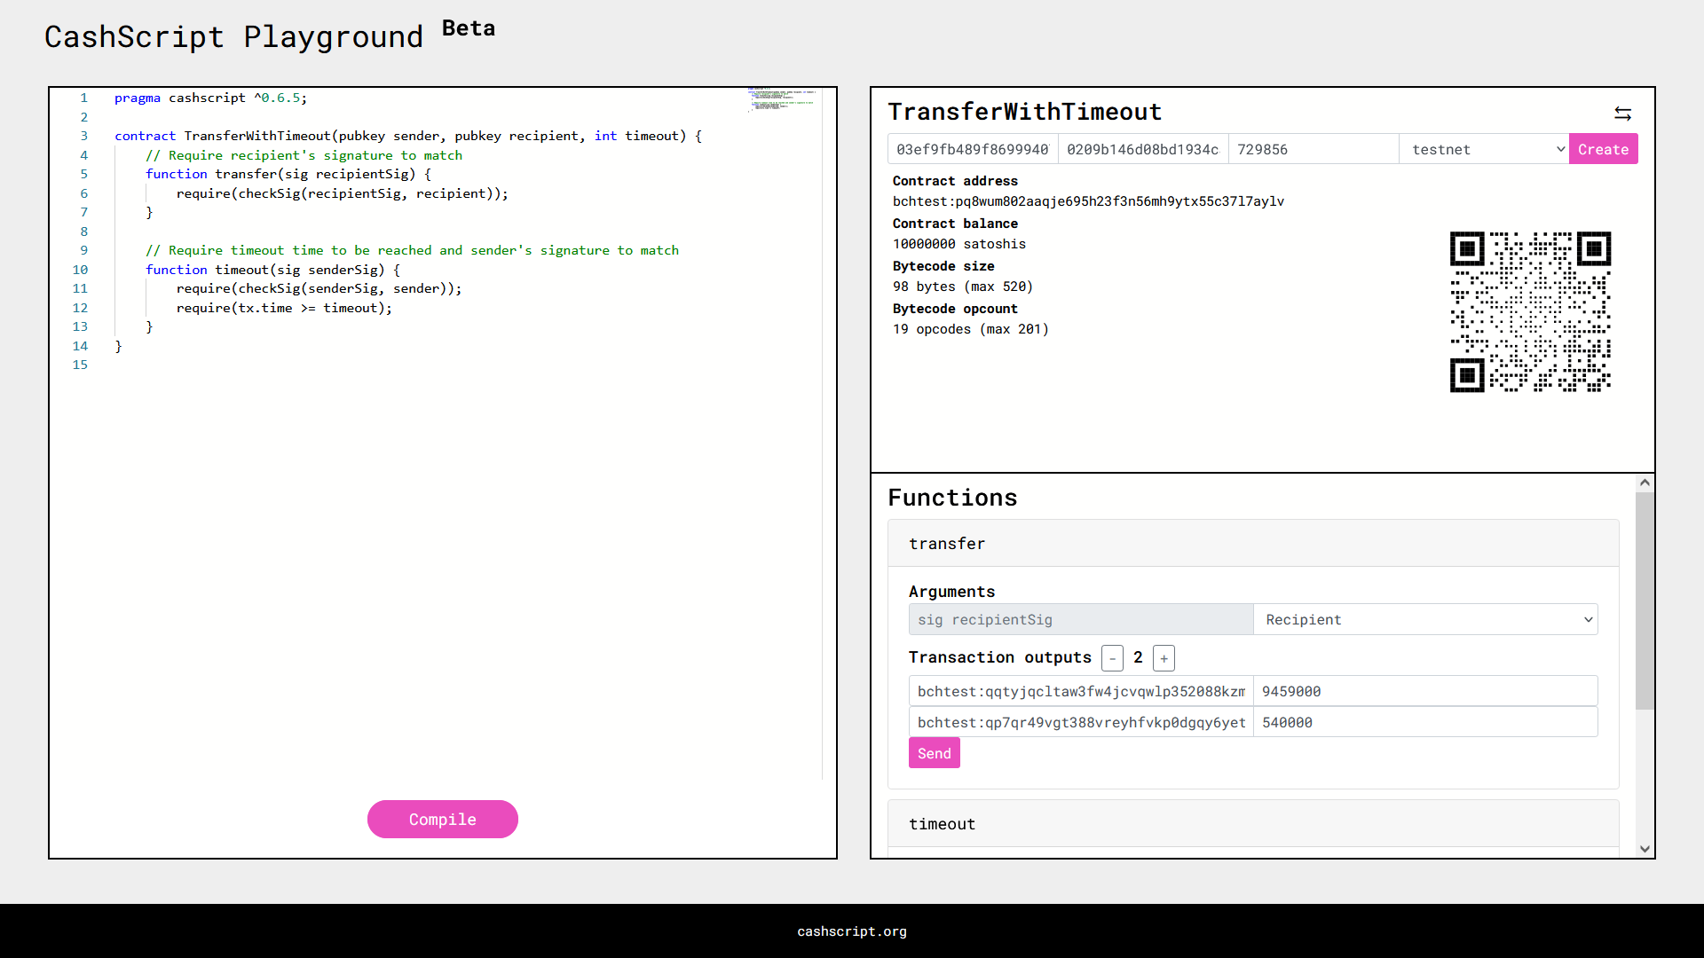Image resolution: width=1704 pixels, height=958 pixels.
Task: Click the function transfer code line
Action: click(x=288, y=174)
